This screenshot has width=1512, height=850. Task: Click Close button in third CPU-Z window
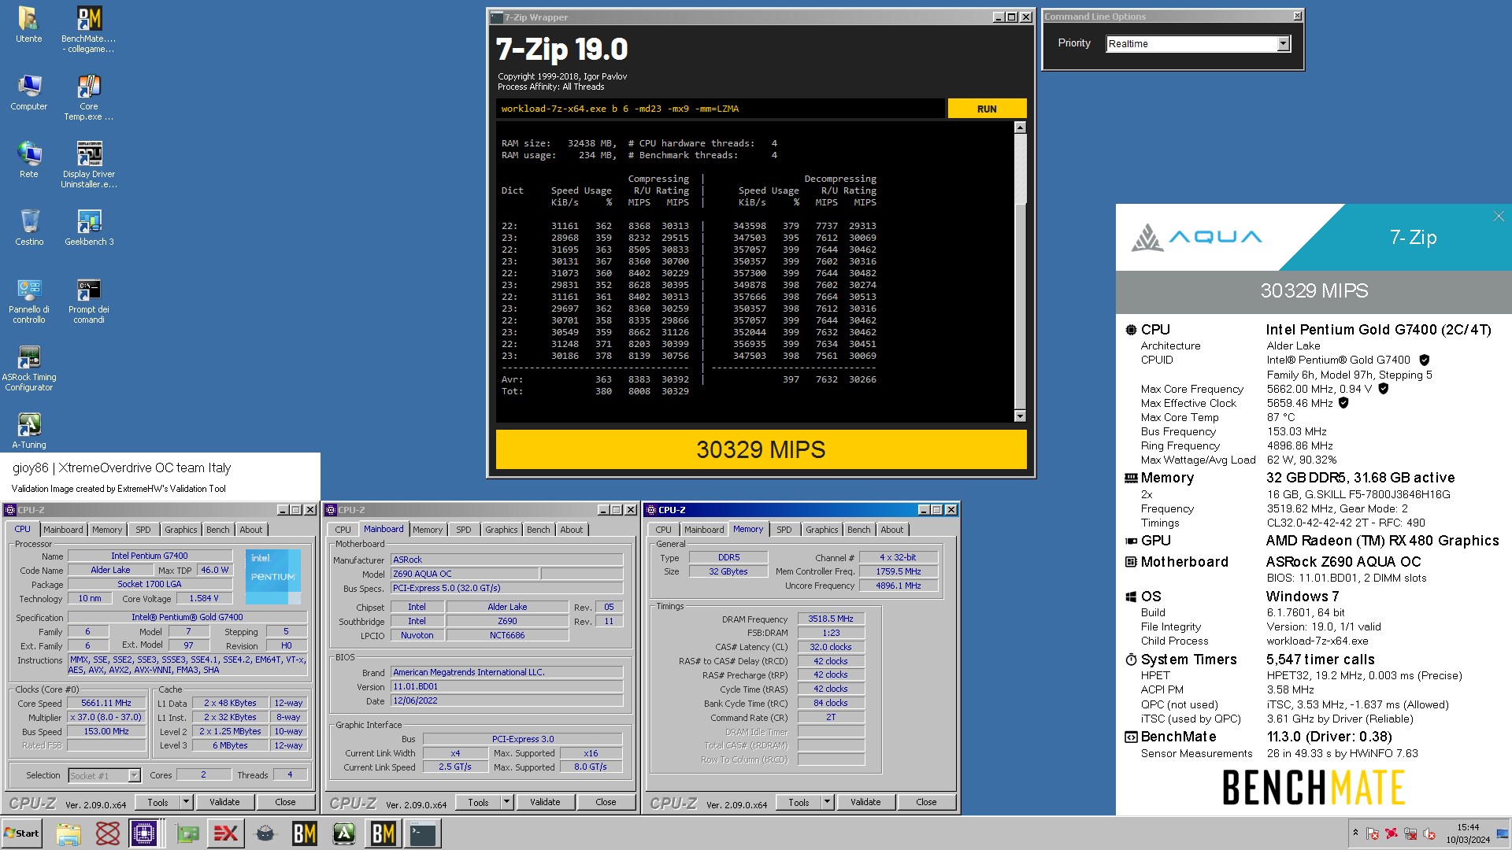click(926, 802)
